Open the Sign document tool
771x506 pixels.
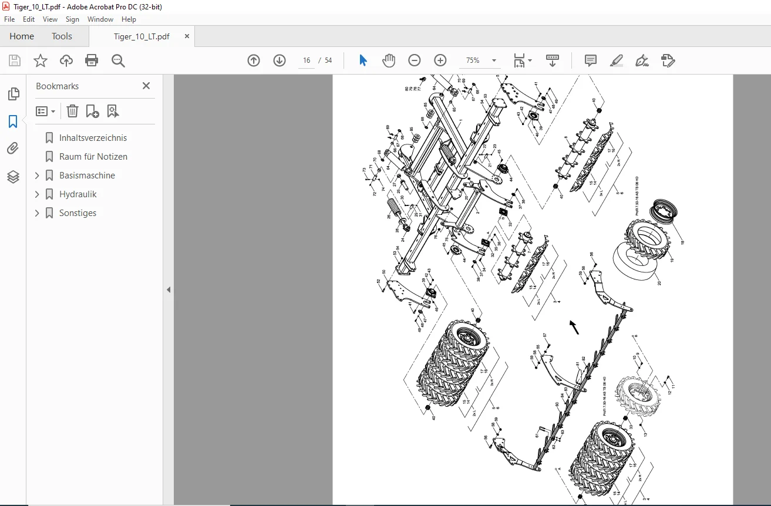(x=642, y=60)
